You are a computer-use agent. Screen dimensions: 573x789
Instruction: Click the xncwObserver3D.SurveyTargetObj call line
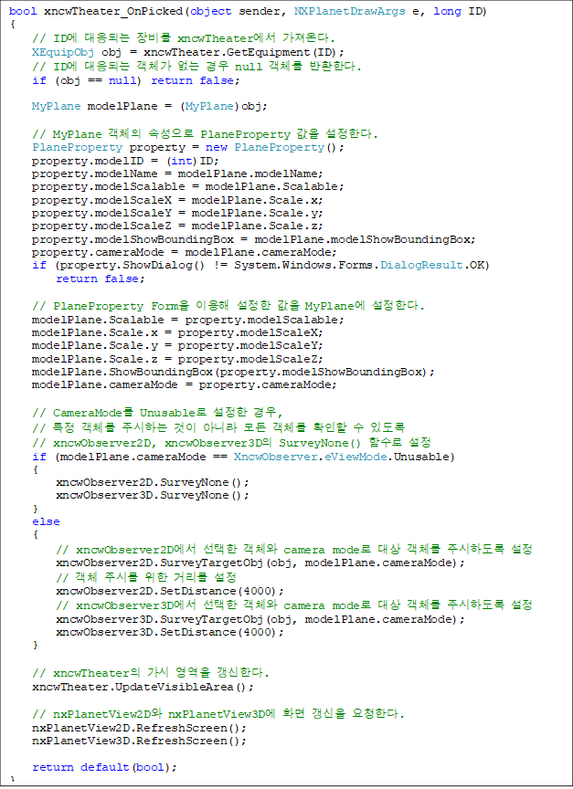tap(260, 619)
